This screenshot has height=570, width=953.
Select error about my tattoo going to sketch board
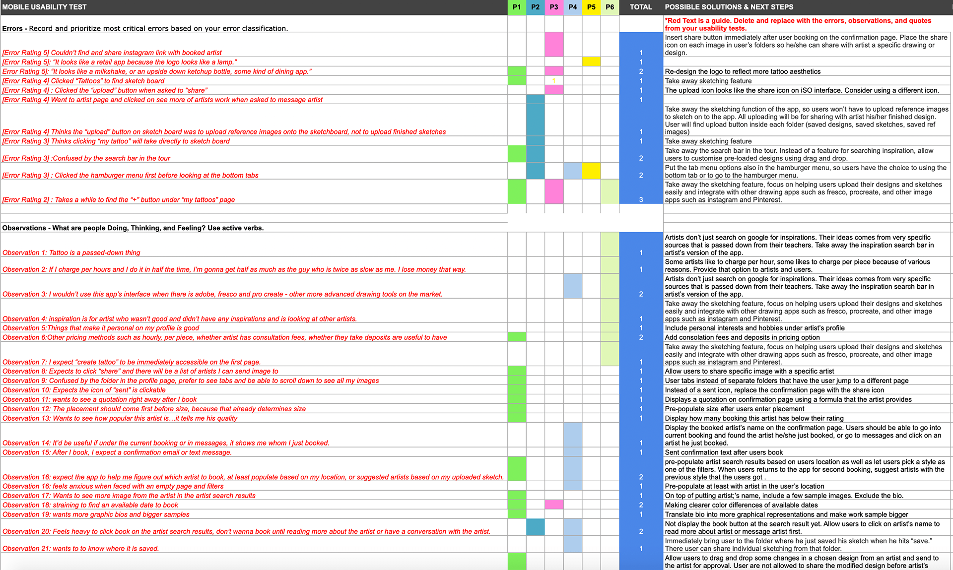point(254,141)
